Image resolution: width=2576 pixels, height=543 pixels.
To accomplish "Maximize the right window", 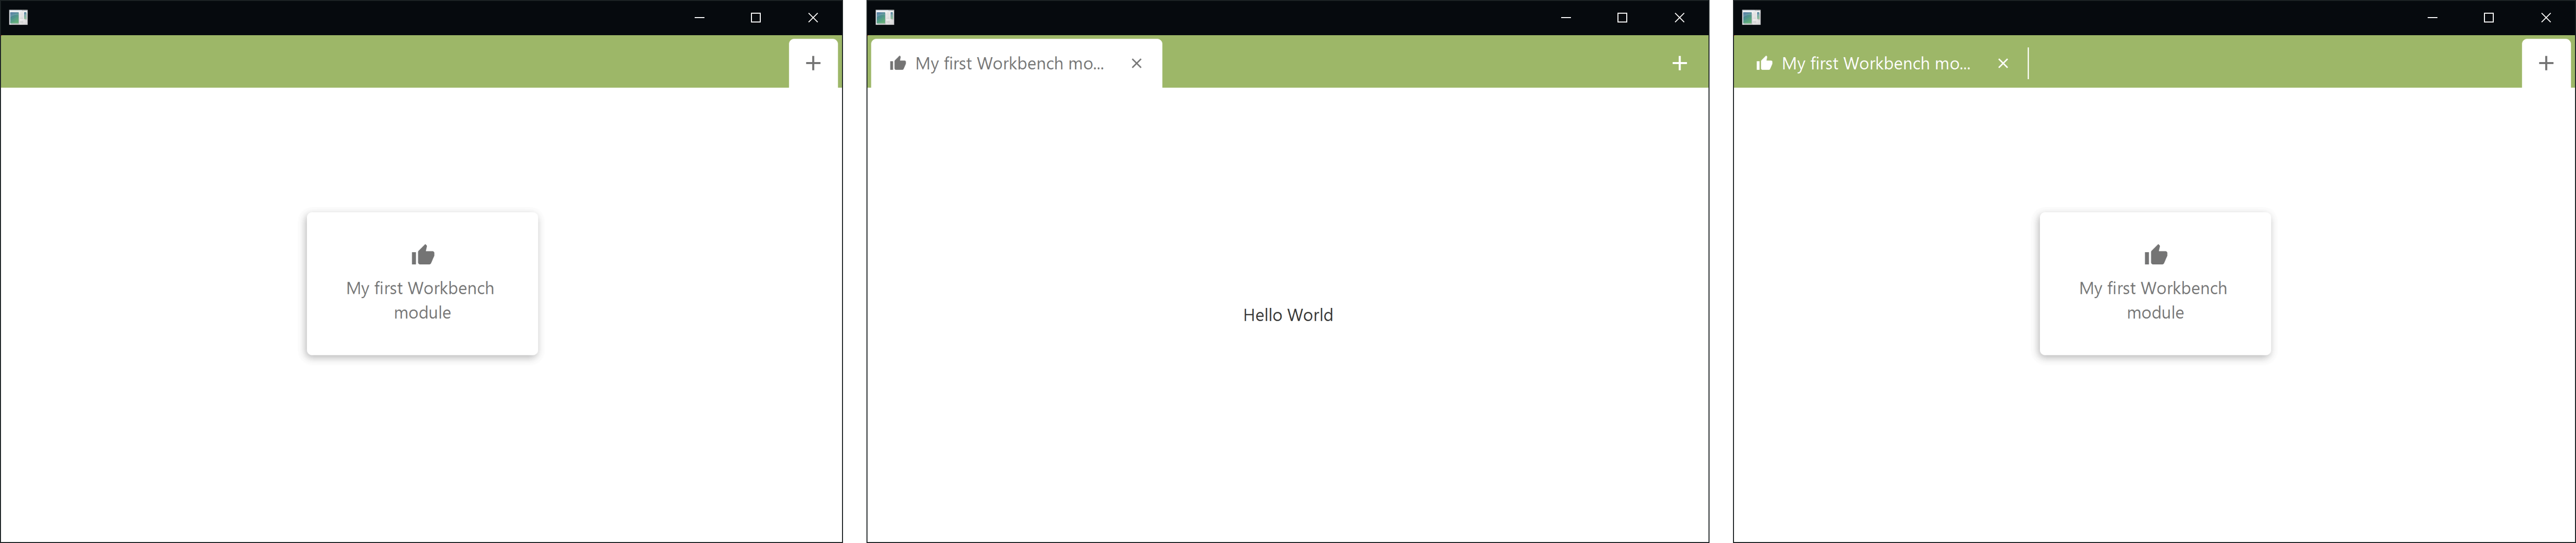I will click(x=2489, y=18).
